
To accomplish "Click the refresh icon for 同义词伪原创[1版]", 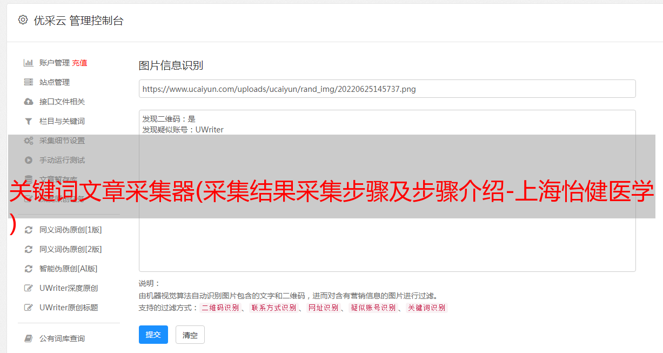I will (29, 230).
